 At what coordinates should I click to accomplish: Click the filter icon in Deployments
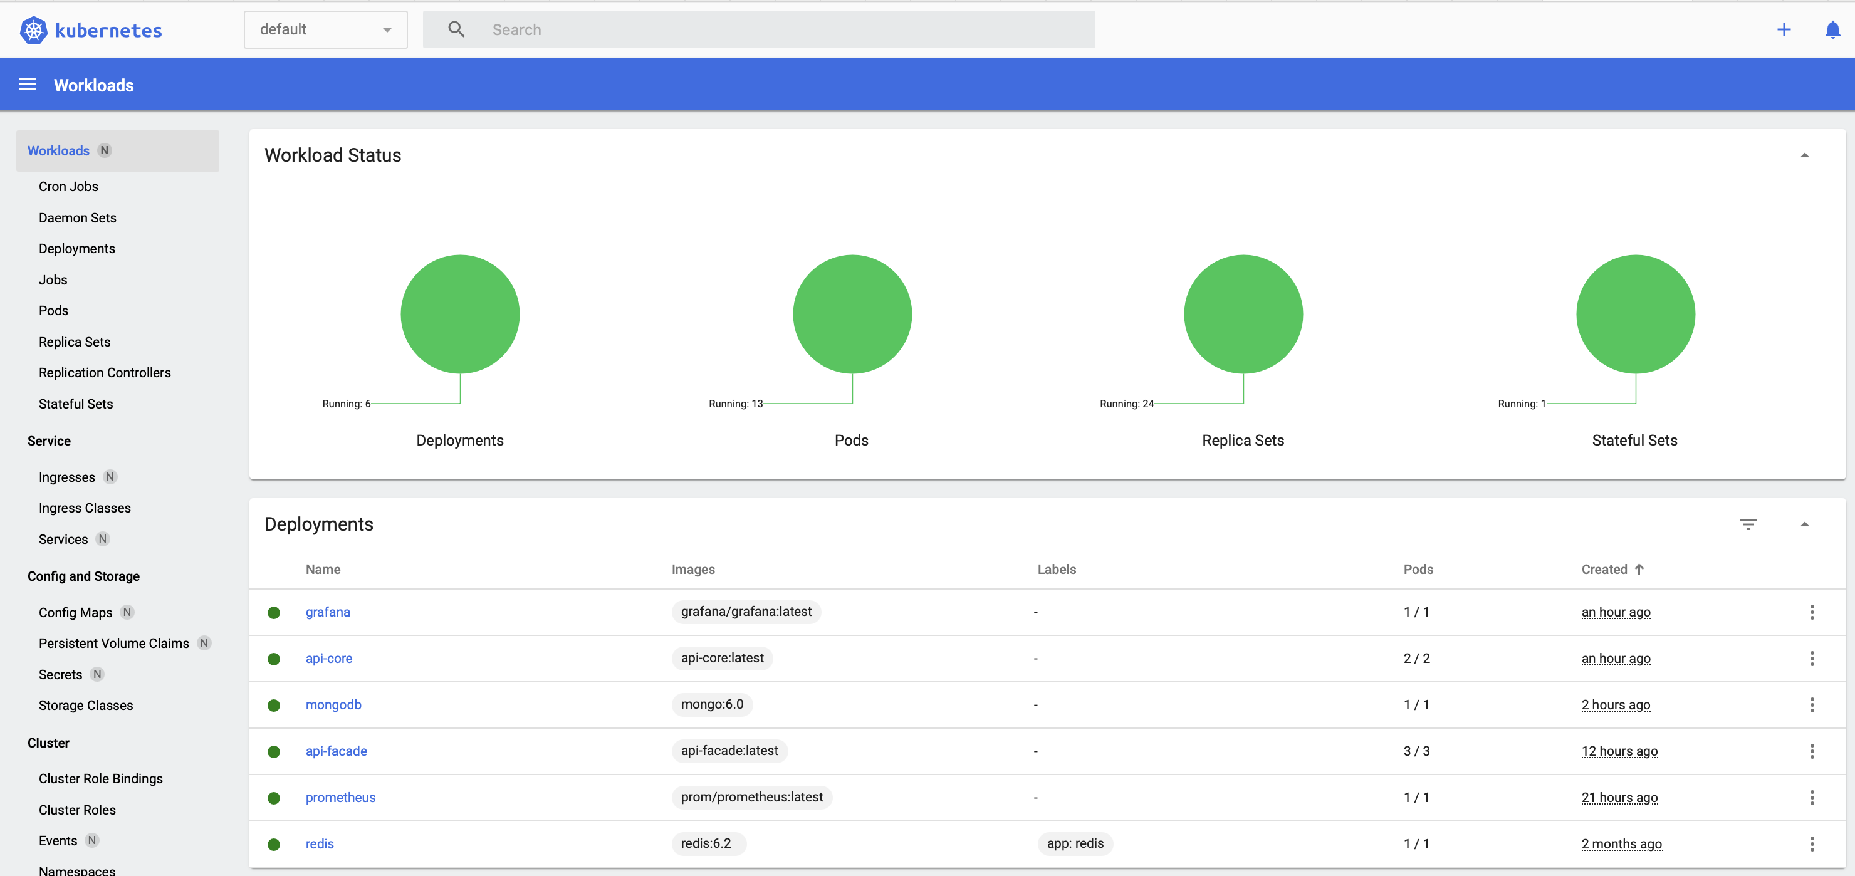coord(1748,524)
